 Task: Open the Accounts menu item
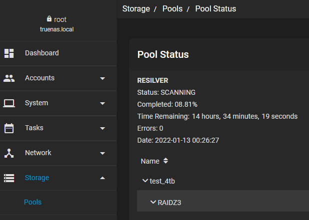[x=58, y=78]
